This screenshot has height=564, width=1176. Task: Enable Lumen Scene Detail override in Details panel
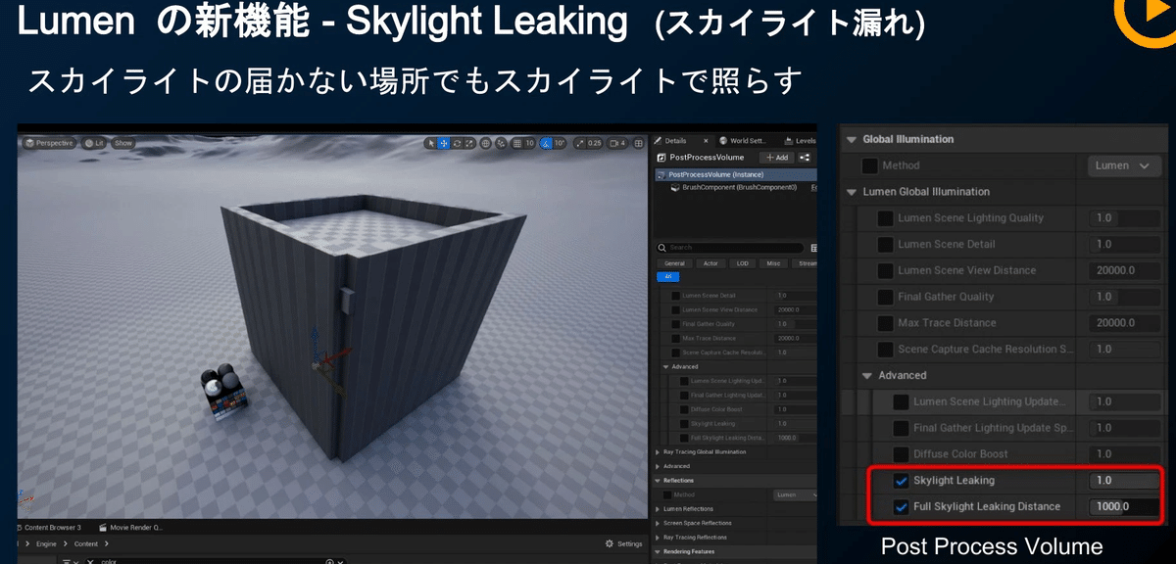675,295
